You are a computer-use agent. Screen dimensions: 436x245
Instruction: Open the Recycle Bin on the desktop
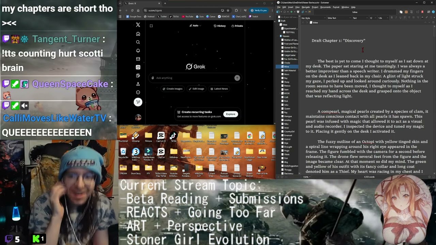(x=123, y=153)
